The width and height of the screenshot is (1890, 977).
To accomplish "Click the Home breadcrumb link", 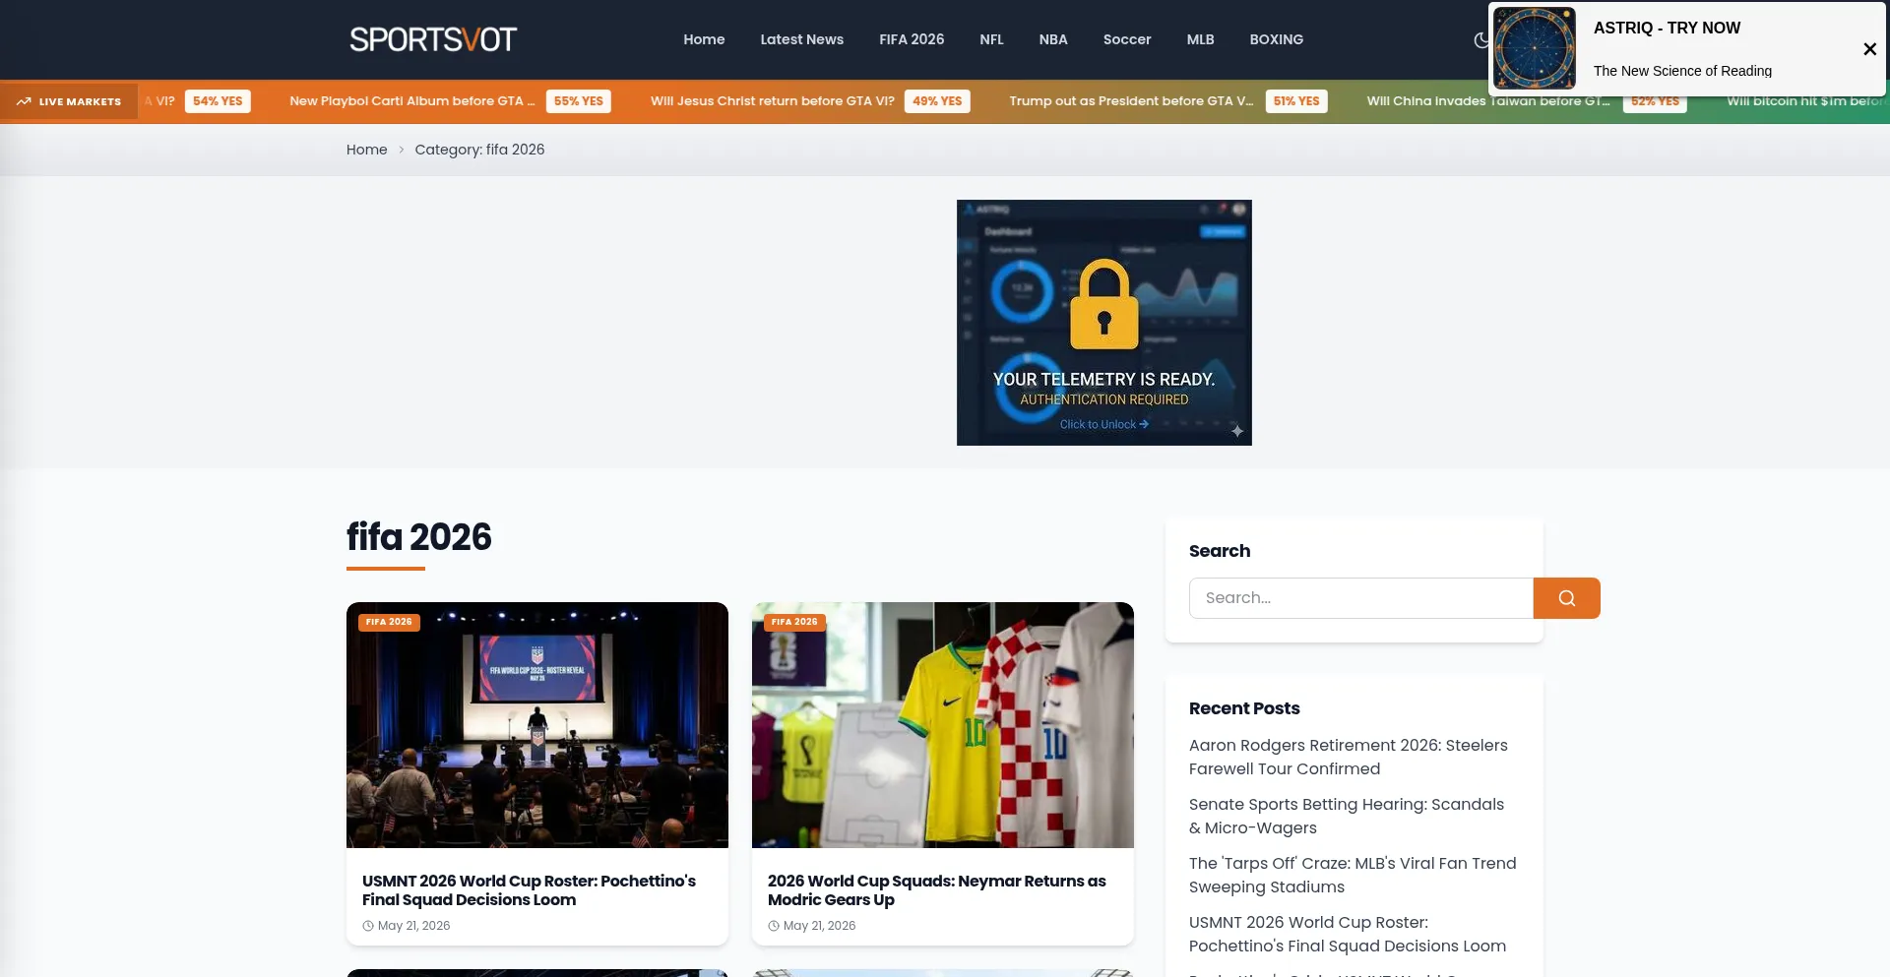I will 366,150.
